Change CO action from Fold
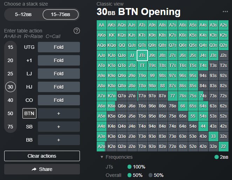Image resolution: width=232 pixels, height=180 pixels. pyautogui.click(x=59, y=100)
